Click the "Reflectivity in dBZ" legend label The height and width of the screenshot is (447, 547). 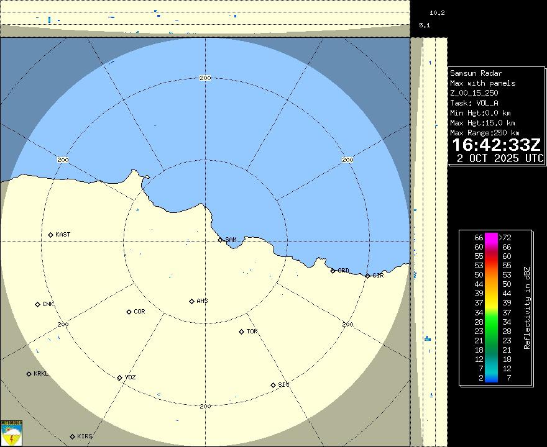pyautogui.click(x=526, y=308)
